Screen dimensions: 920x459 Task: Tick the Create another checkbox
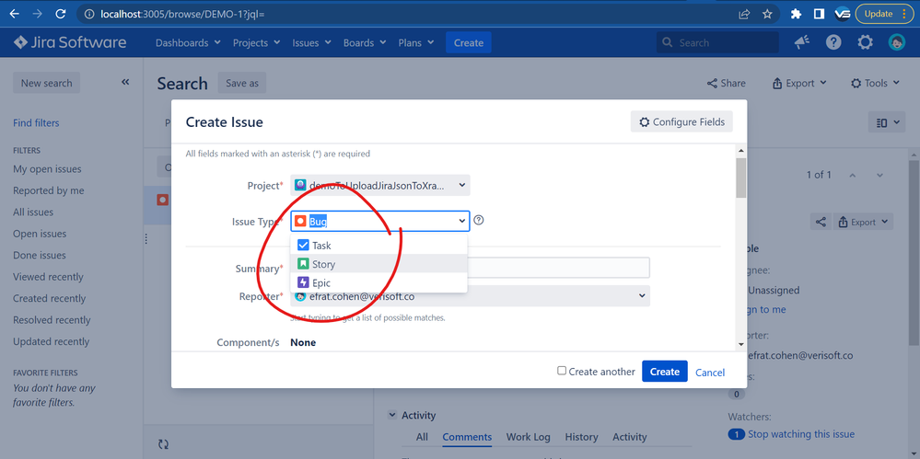[562, 371]
